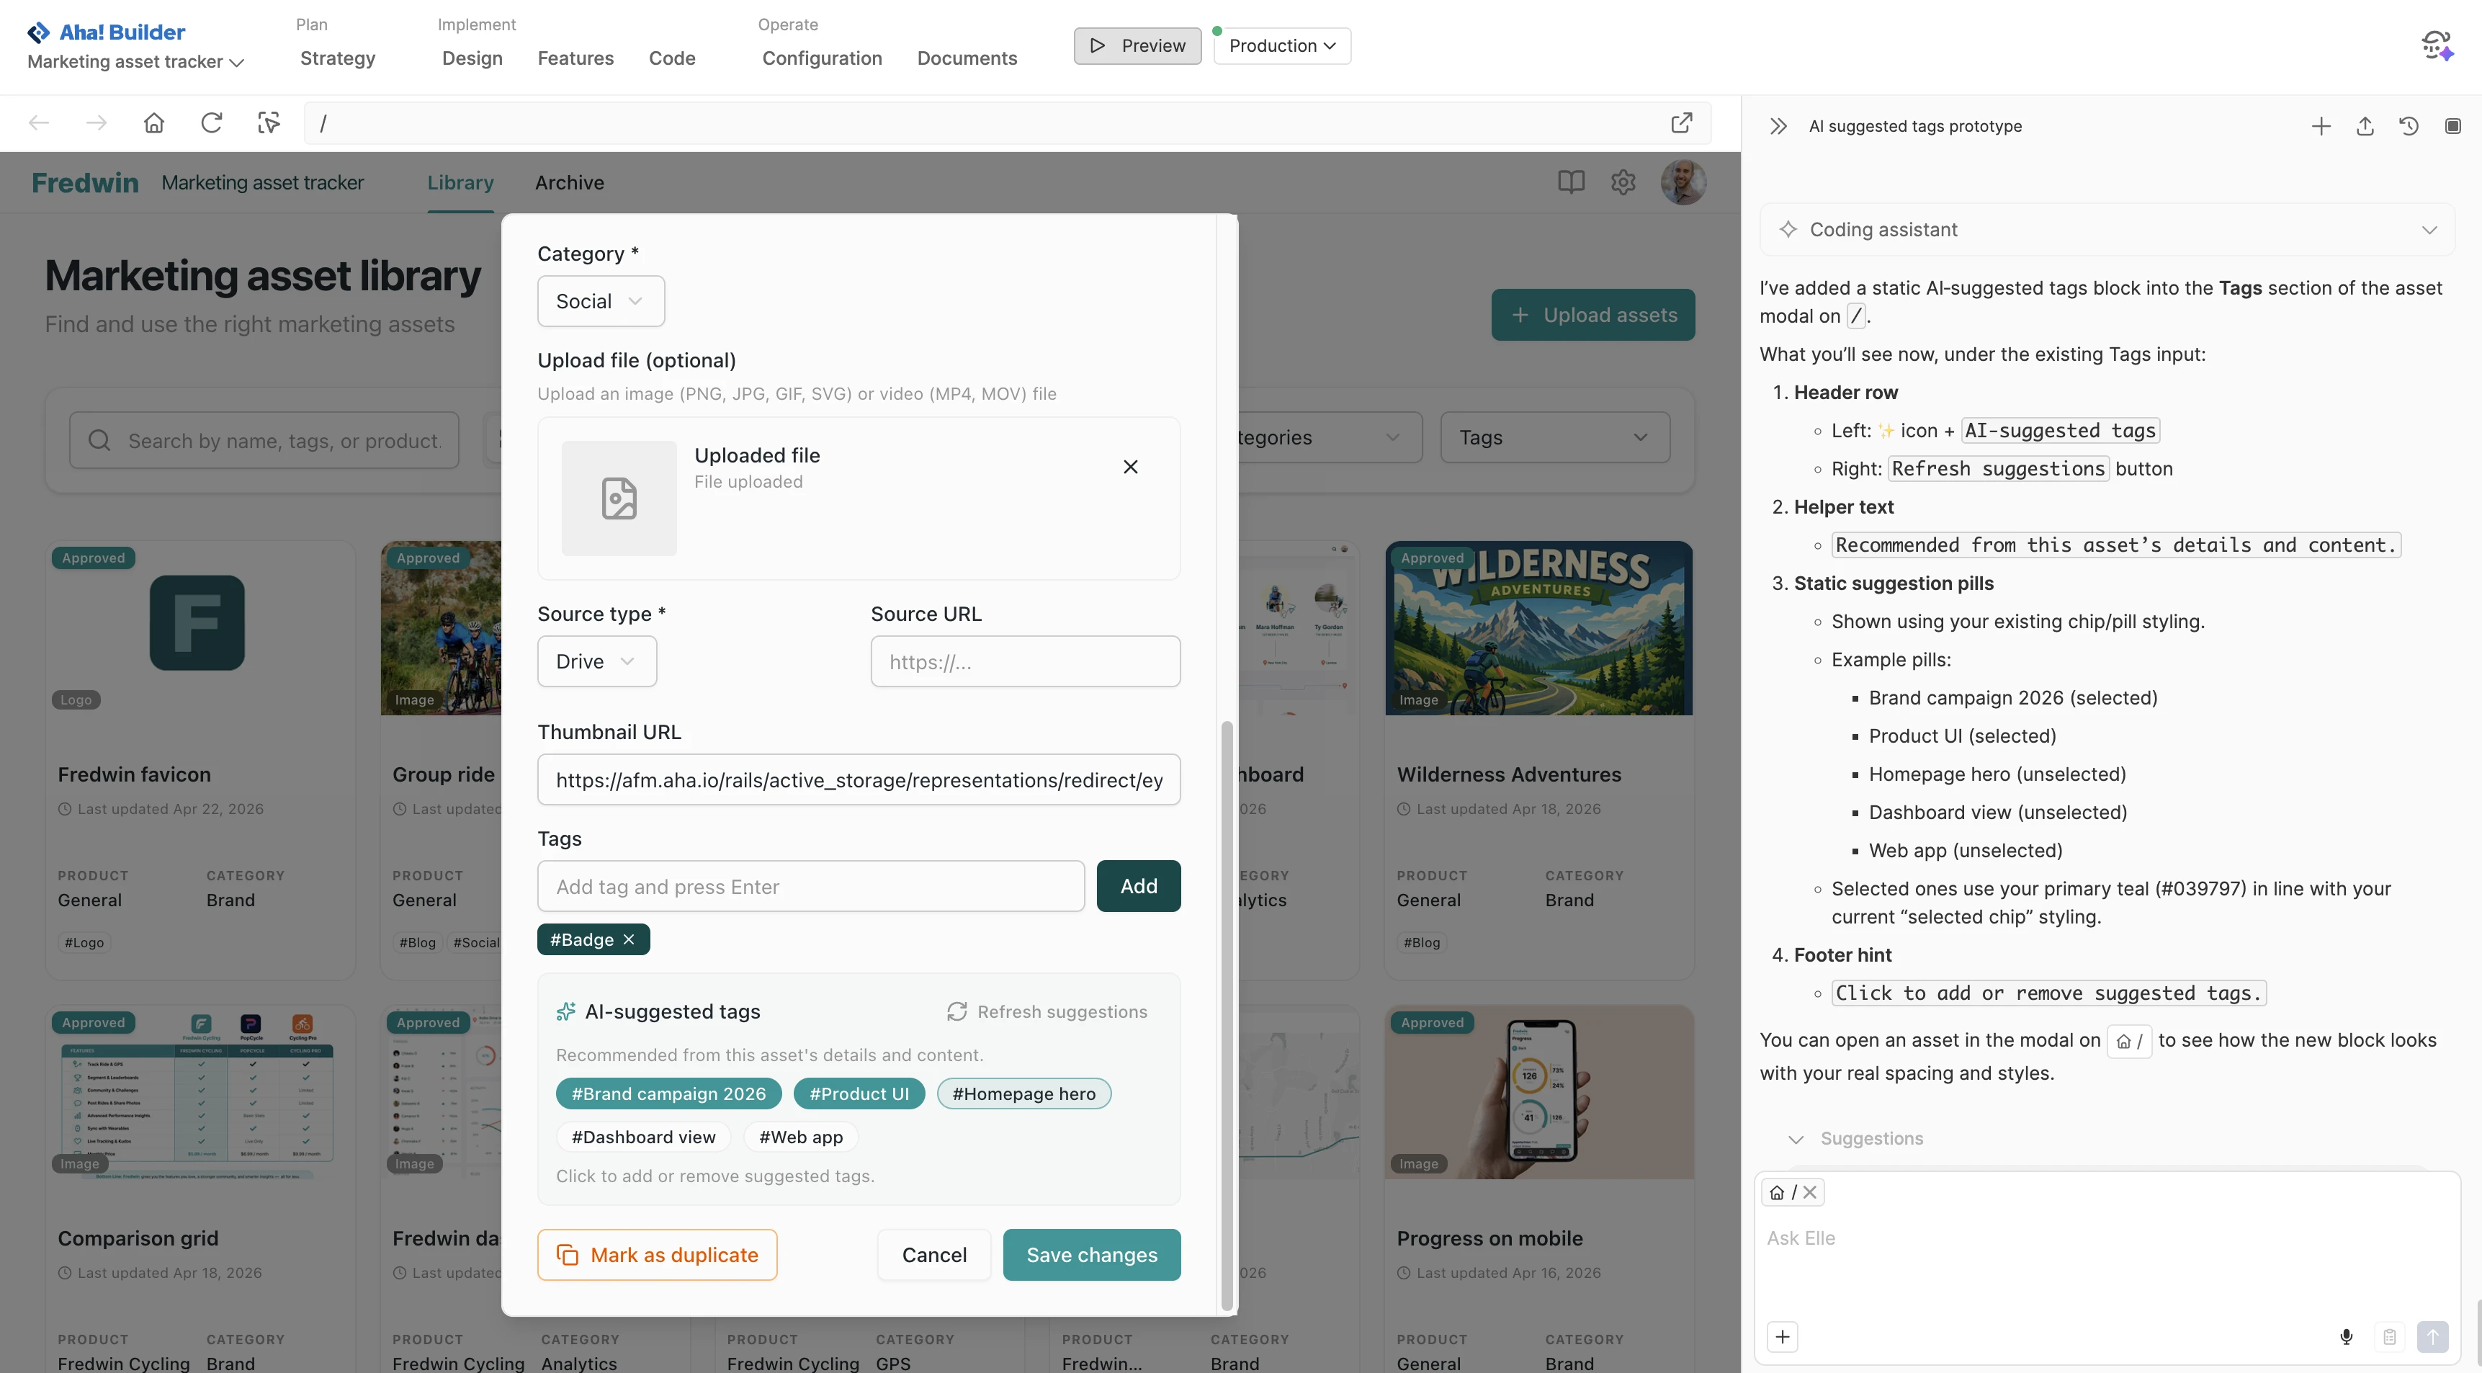
Task: Collapse the Coding assistant section
Action: pos(2430,229)
